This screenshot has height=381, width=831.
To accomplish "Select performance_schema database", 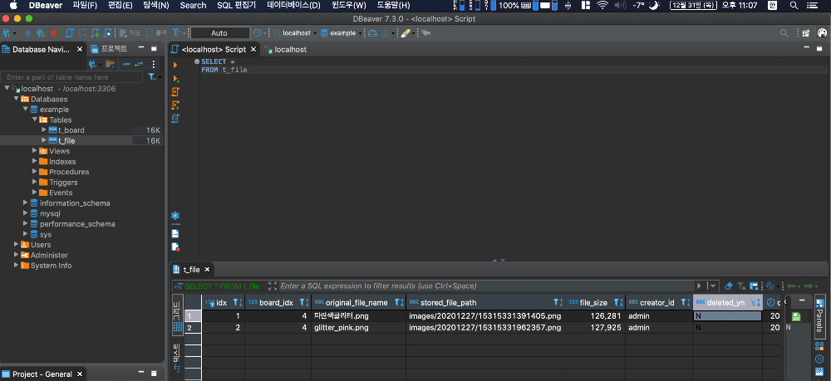I will tap(76, 224).
